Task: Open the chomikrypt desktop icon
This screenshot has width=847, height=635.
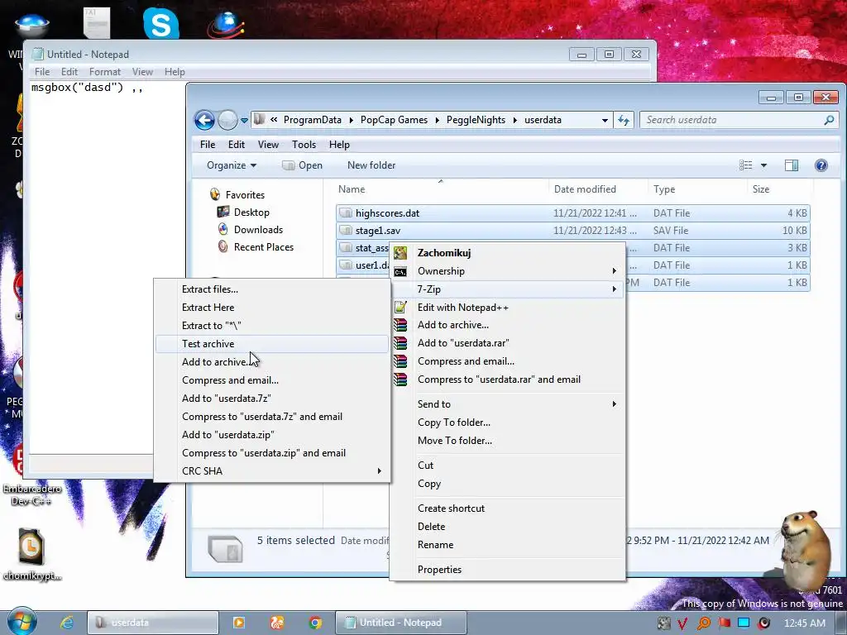Action: (31, 555)
